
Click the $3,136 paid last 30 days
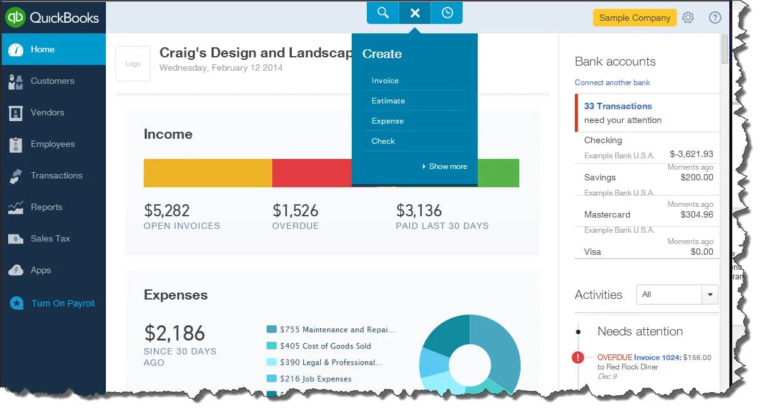point(419,210)
